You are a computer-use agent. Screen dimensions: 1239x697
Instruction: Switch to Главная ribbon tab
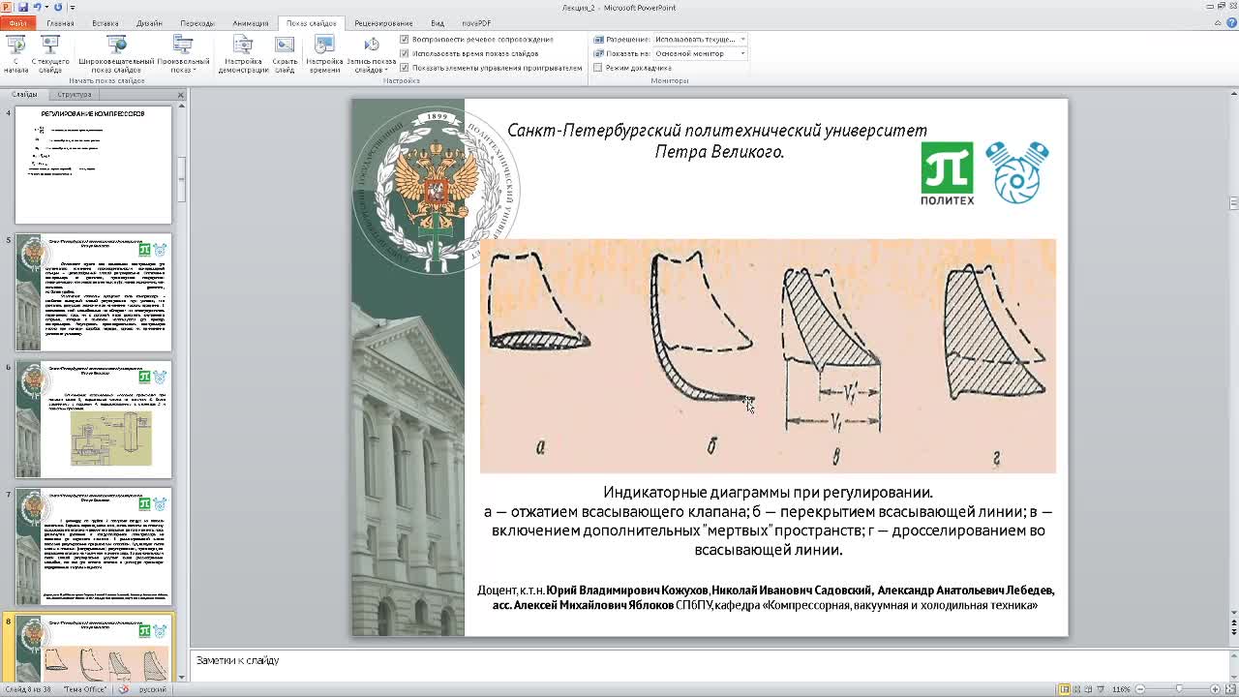click(60, 23)
